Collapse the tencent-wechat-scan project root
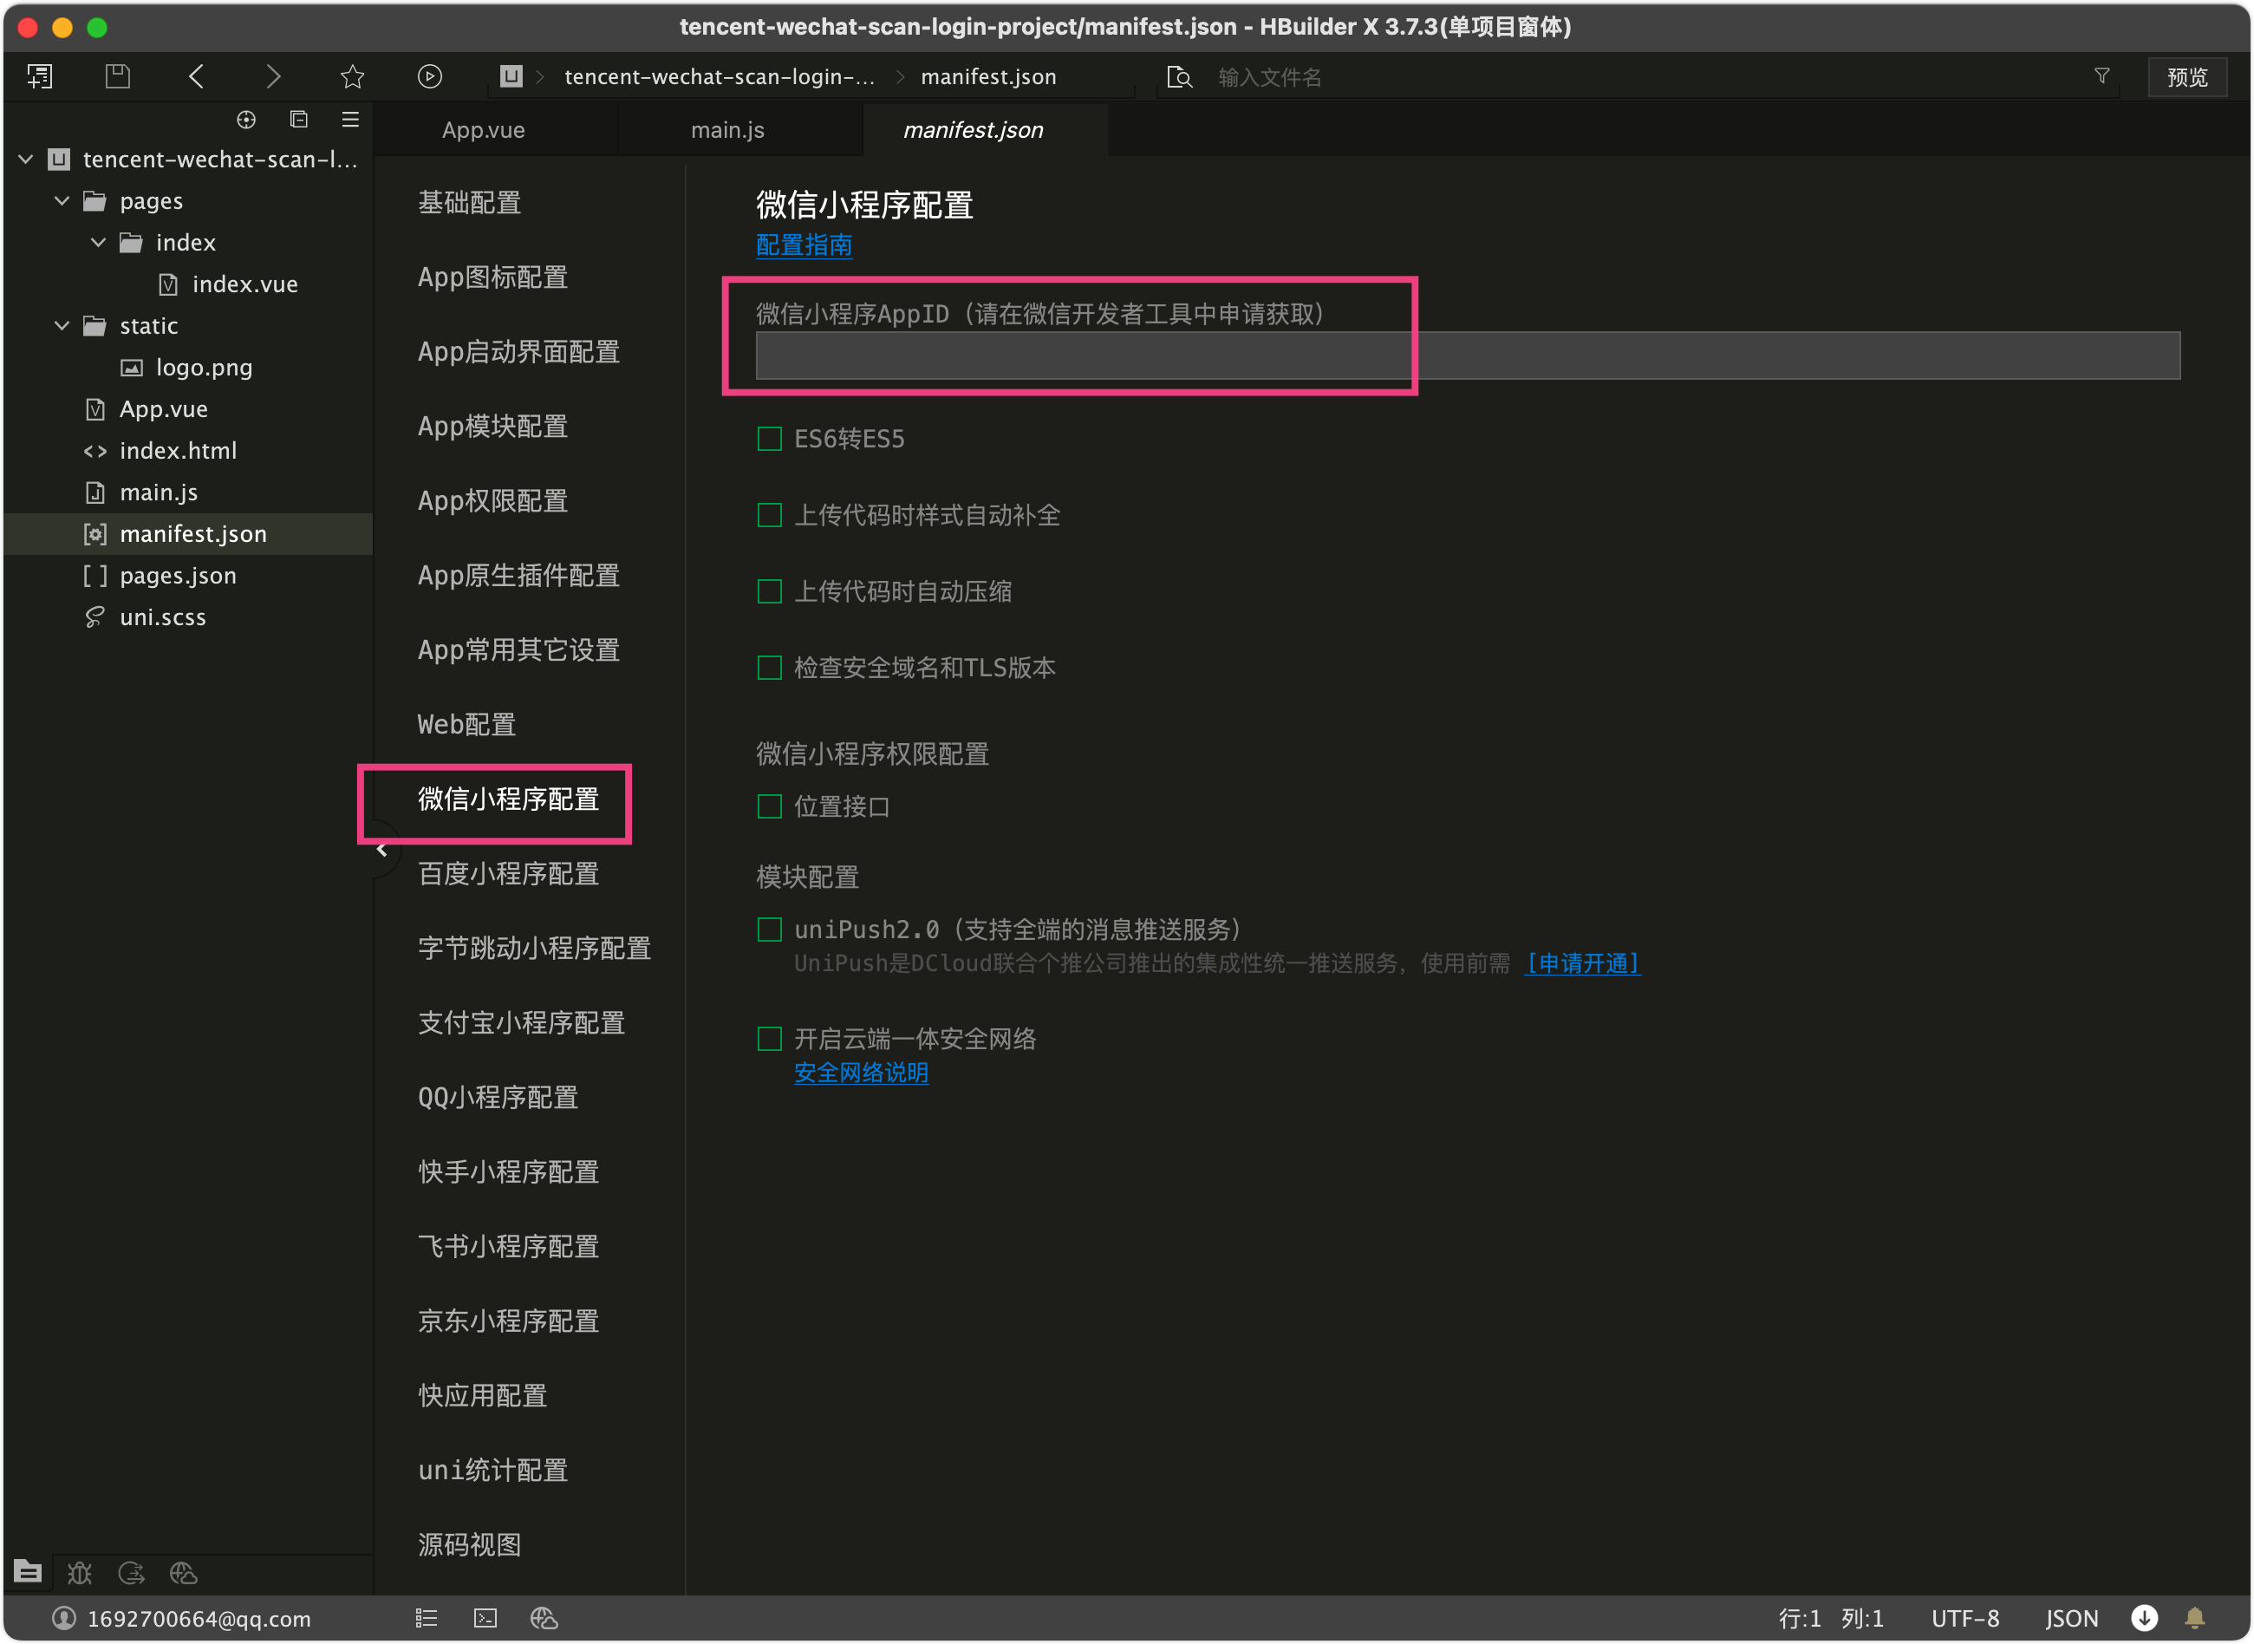This screenshot has height=1644, width=2254. [x=26, y=160]
